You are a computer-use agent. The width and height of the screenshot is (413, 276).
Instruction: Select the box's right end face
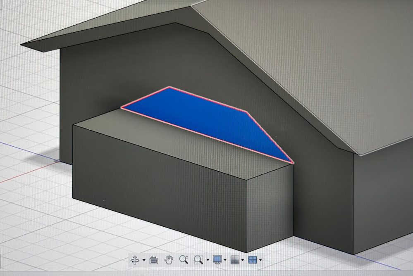point(271,202)
